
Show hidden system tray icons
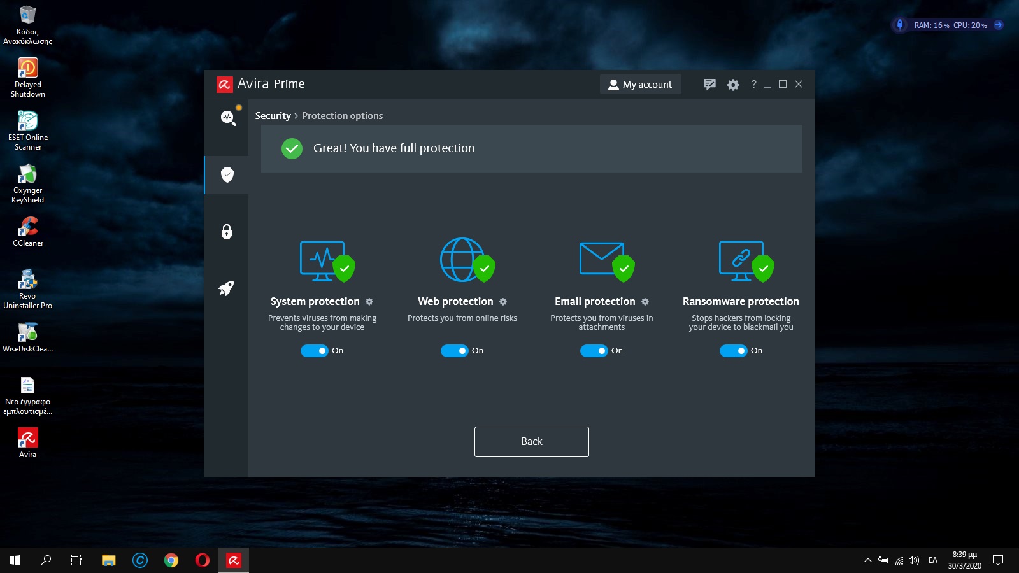867,560
